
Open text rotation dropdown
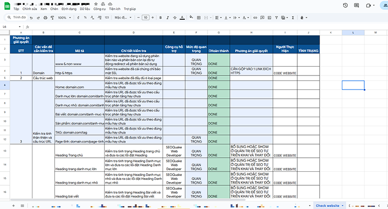click(246, 17)
